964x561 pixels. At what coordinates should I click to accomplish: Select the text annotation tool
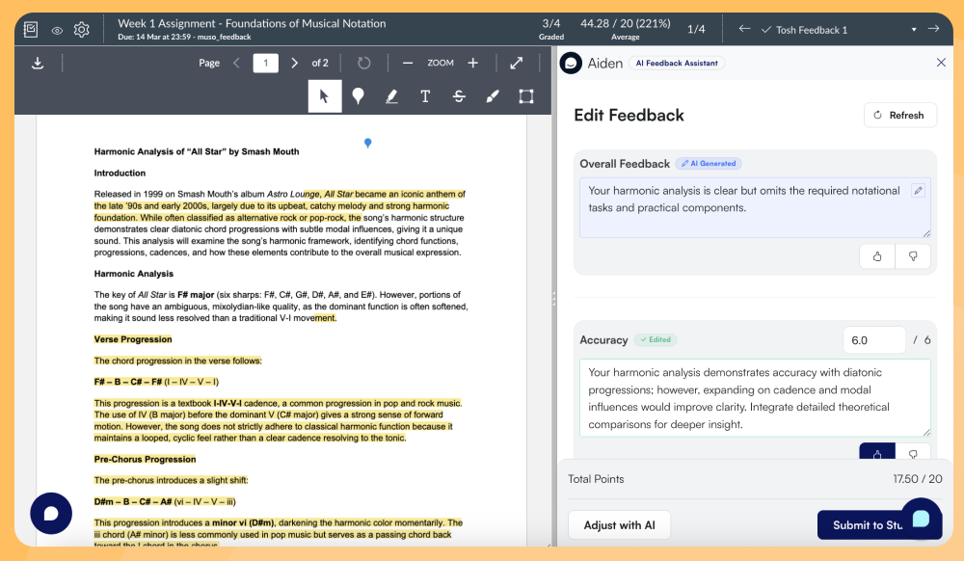point(425,96)
